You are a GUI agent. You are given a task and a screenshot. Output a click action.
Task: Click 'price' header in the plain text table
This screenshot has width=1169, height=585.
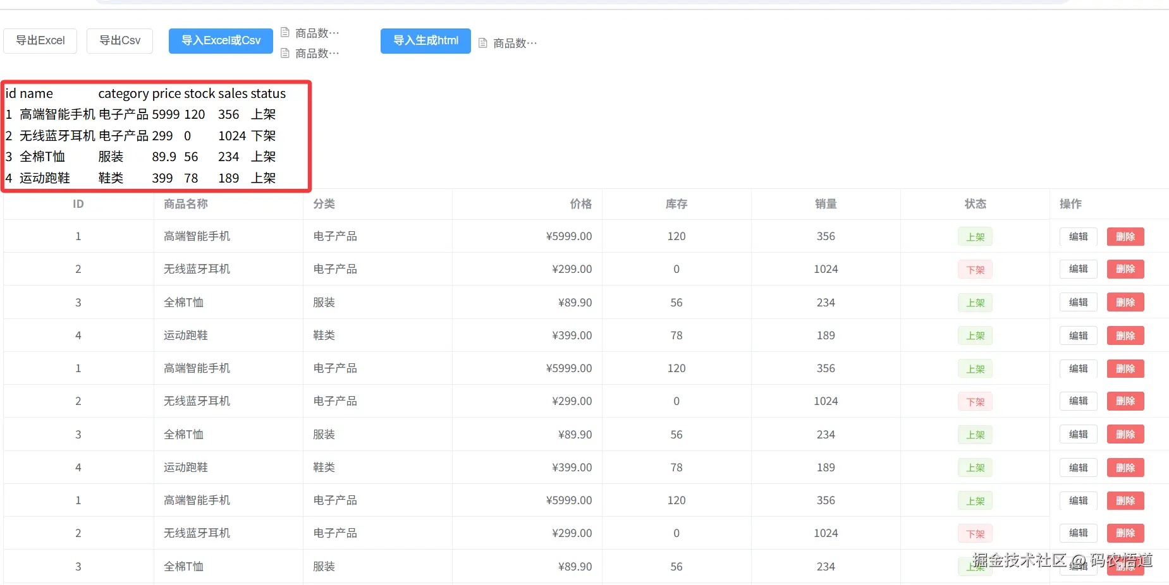point(166,93)
